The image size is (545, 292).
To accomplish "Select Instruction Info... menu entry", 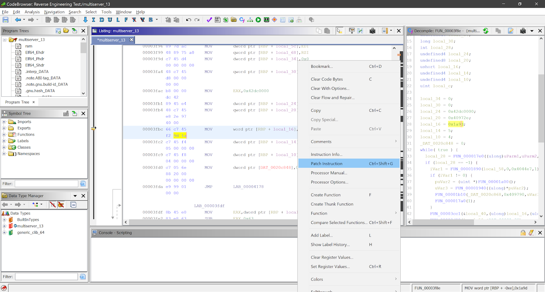I will (349, 154).
